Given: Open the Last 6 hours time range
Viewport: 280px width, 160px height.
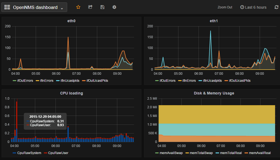Looking at the screenshot, I should (x=255, y=7).
